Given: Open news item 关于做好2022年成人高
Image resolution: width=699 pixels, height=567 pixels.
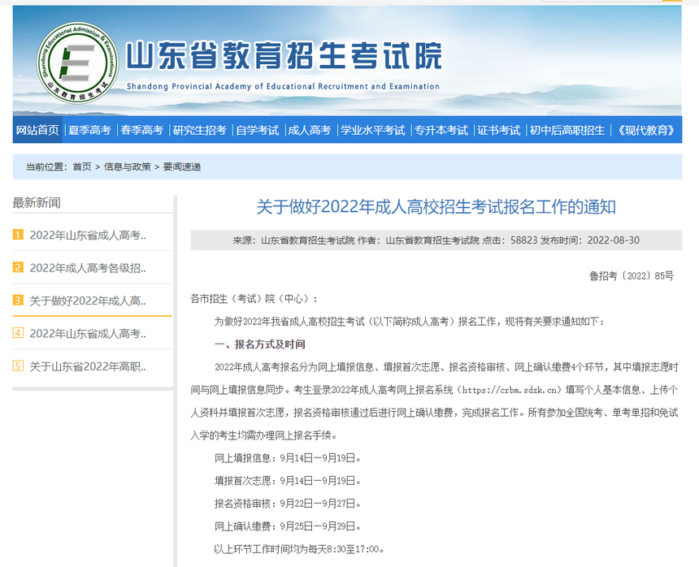Looking at the screenshot, I should click(x=88, y=301).
